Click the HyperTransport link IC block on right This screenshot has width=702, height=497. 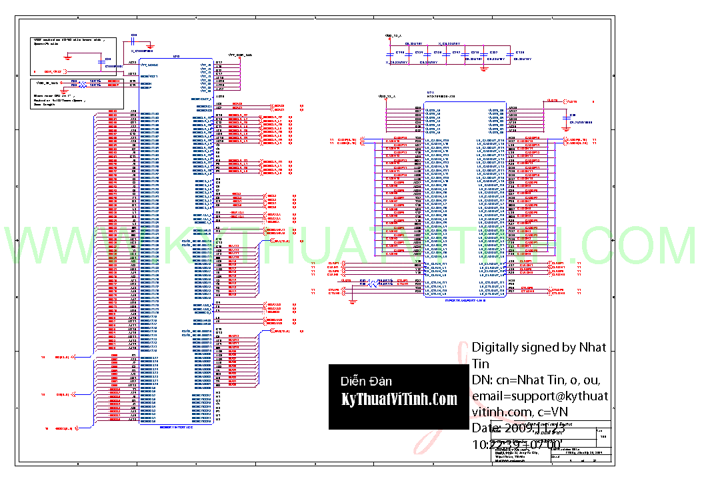click(x=465, y=199)
